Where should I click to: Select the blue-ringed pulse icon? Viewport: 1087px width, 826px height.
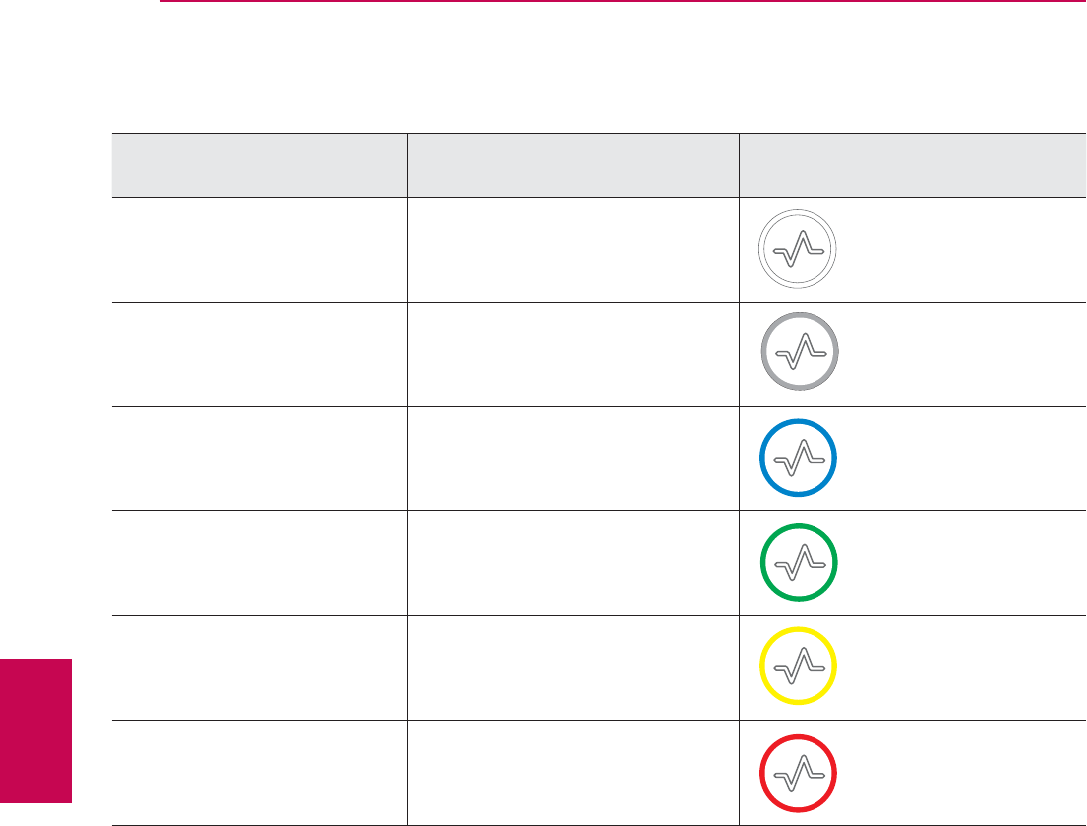point(799,458)
